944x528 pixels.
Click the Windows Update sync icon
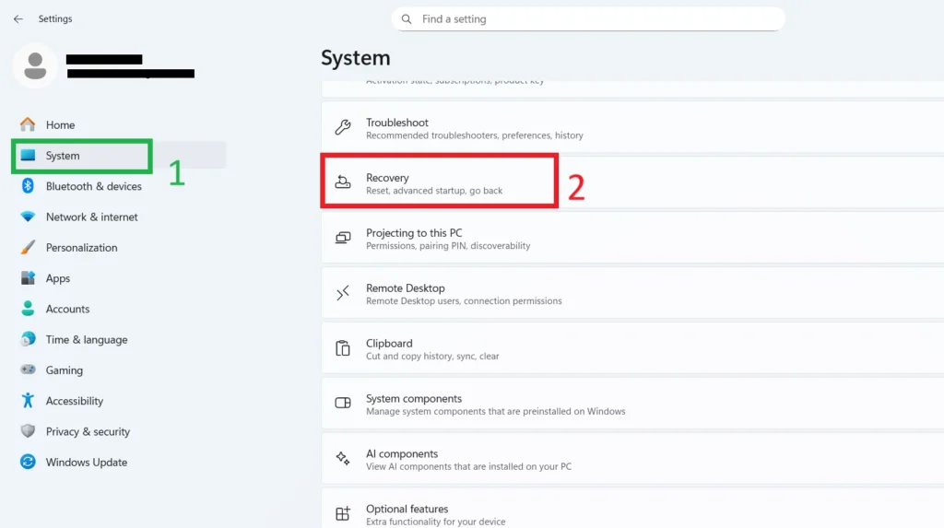[28, 463]
